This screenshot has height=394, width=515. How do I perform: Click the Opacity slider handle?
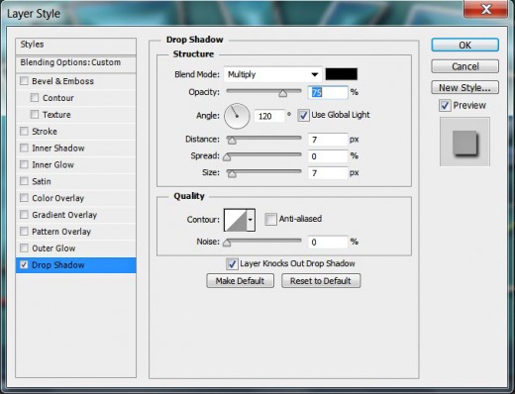click(282, 93)
